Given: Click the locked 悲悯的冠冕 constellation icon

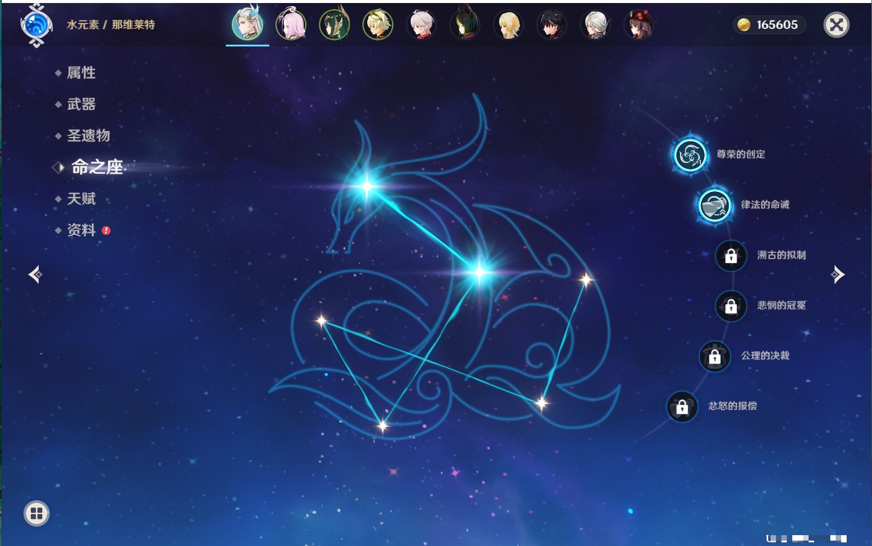Looking at the screenshot, I should pos(731,306).
